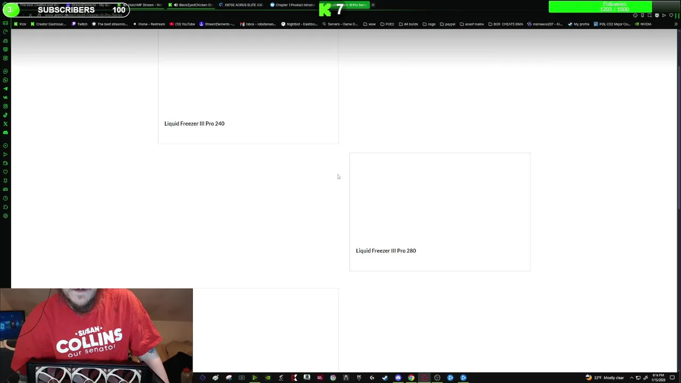Expand the BO6 CHEATS DMA bookmark folder
Image resolution: width=681 pixels, height=383 pixels.
(x=505, y=24)
